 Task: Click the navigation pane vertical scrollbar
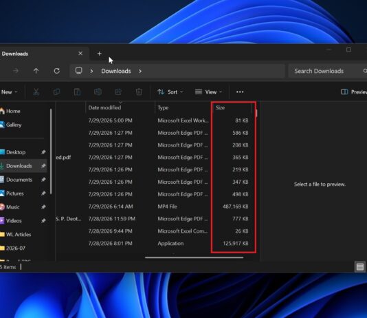click(x=51, y=151)
